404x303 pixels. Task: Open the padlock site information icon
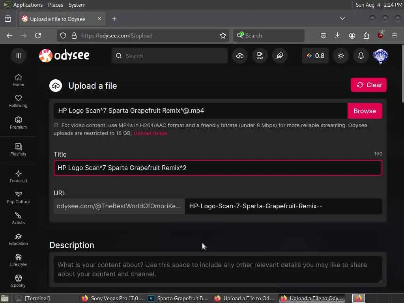(74, 36)
